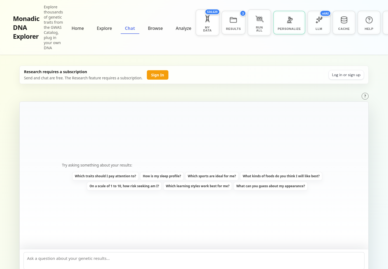The image size is (388, 269).
Task: Open the Analyze nav item
Action: click(x=183, y=28)
